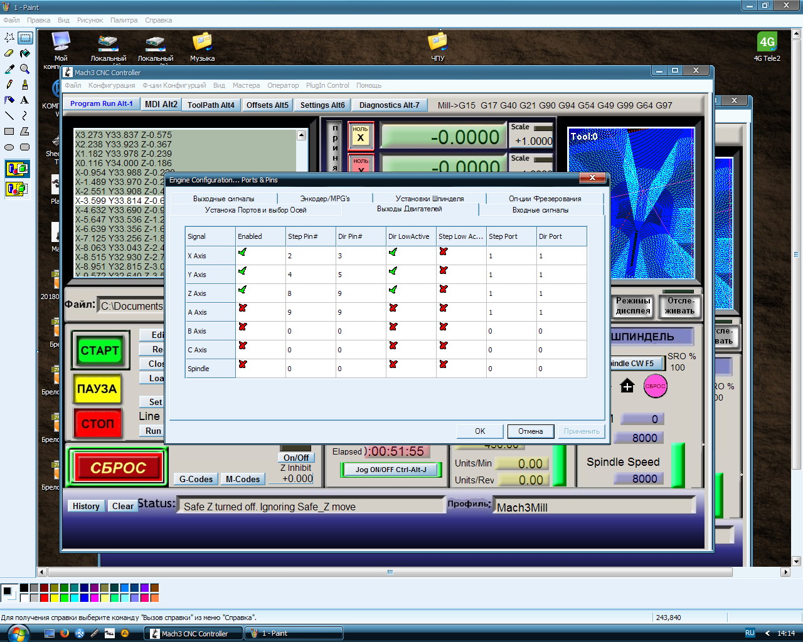Image resolution: width=803 pixels, height=642 pixels.
Task: Select the straight Line tool
Action: (x=9, y=115)
